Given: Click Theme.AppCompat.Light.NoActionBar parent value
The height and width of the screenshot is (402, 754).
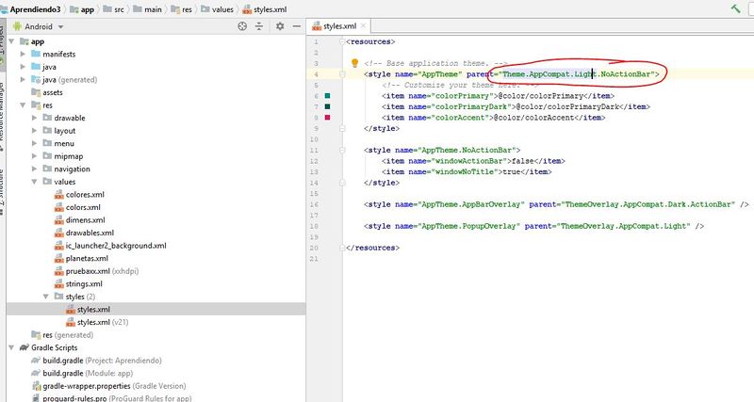Looking at the screenshot, I should (576, 74).
